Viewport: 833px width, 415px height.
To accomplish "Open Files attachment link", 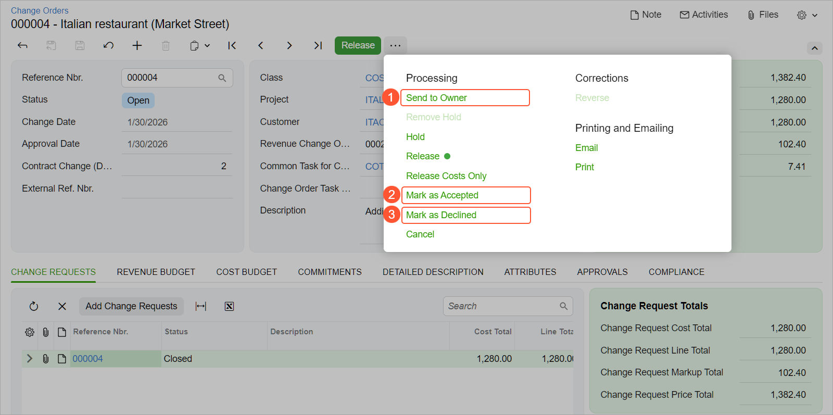I will [763, 15].
